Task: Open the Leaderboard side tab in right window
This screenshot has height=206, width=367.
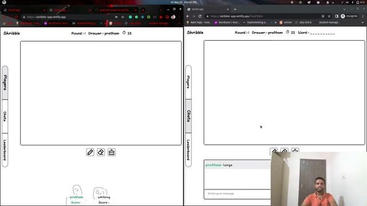Action: click(x=189, y=150)
